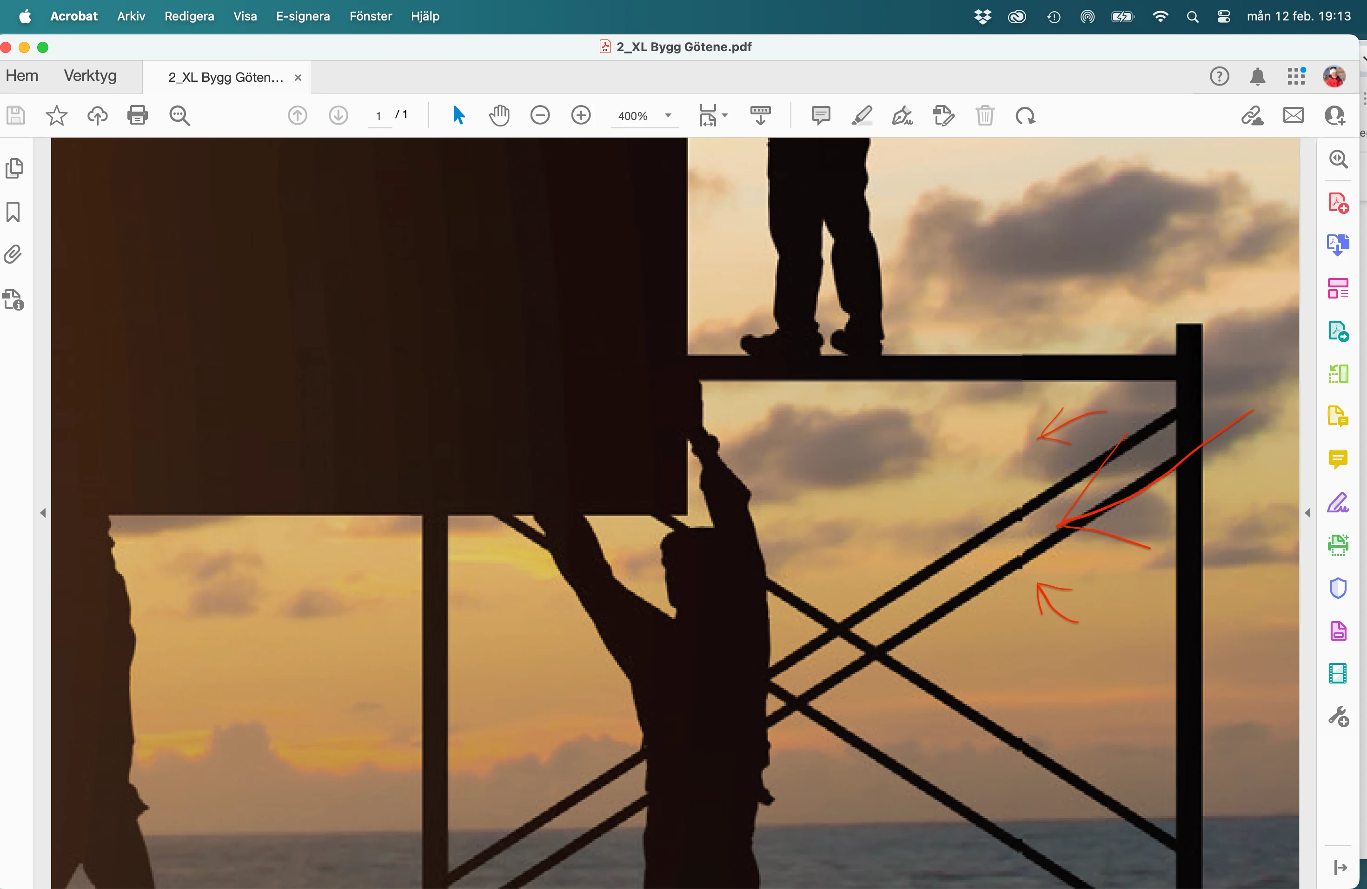Expand the left navigation pane arrow
The image size is (1367, 889).
[x=43, y=513]
